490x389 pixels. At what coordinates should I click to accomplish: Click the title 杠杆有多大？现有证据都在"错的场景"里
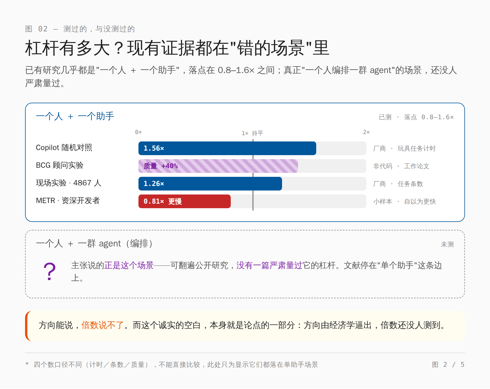(x=177, y=48)
